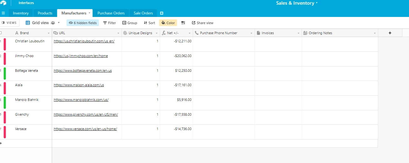The height and width of the screenshot is (163, 409).
Task: Select the -$14,736.00 Net cell
Action: point(176,132)
